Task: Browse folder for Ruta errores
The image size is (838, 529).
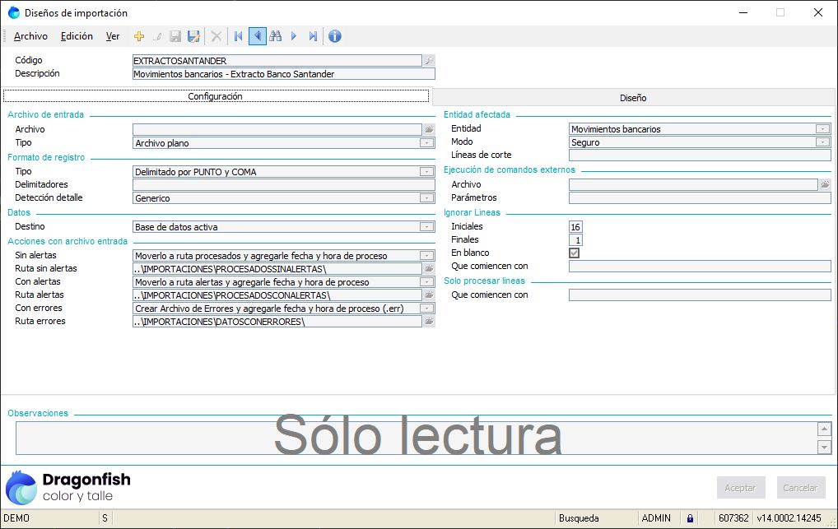Action: pyautogui.click(x=429, y=322)
